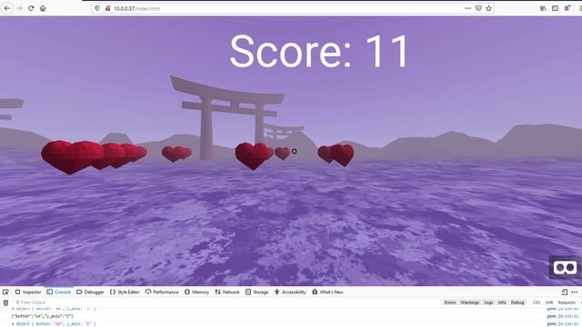
Task: Bookmark this page with the star
Action: (489, 8)
